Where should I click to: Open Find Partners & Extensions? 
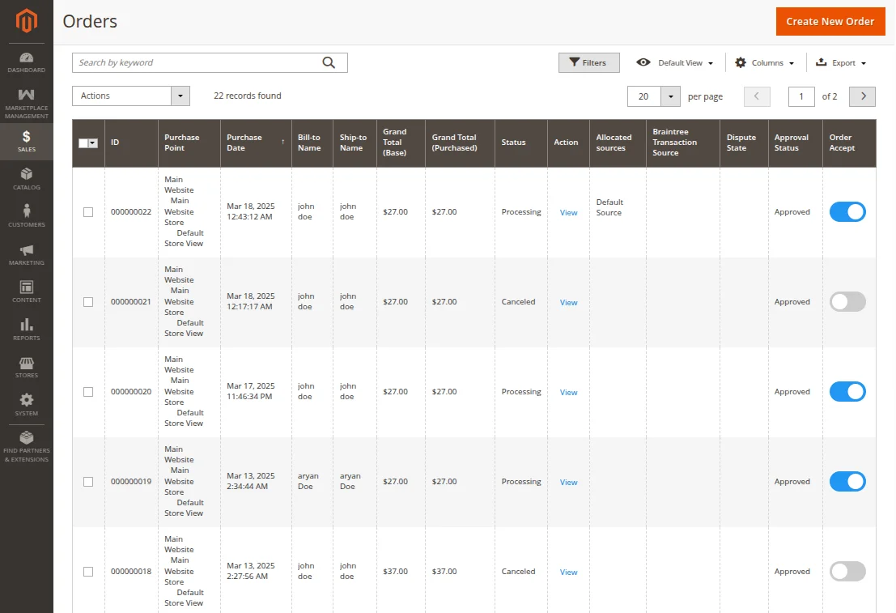pos(27,447)
